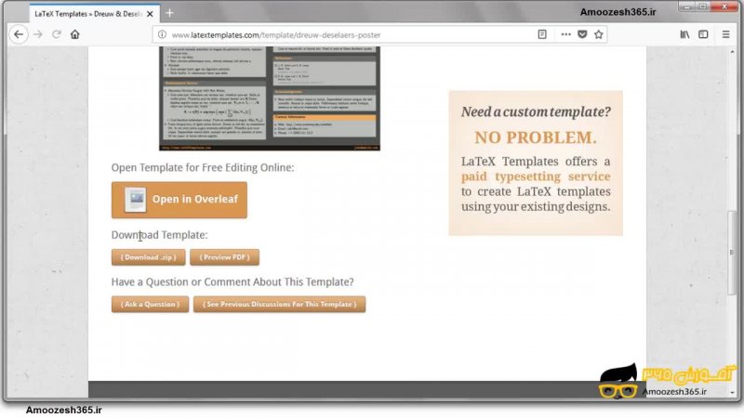The image size is (744, 418).
Task: Close the LaTeX Templates tab
Action: tap(150, 13)
